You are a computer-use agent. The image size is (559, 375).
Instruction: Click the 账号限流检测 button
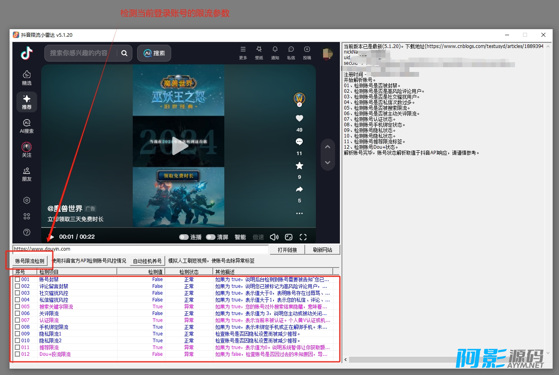[30, 261]
